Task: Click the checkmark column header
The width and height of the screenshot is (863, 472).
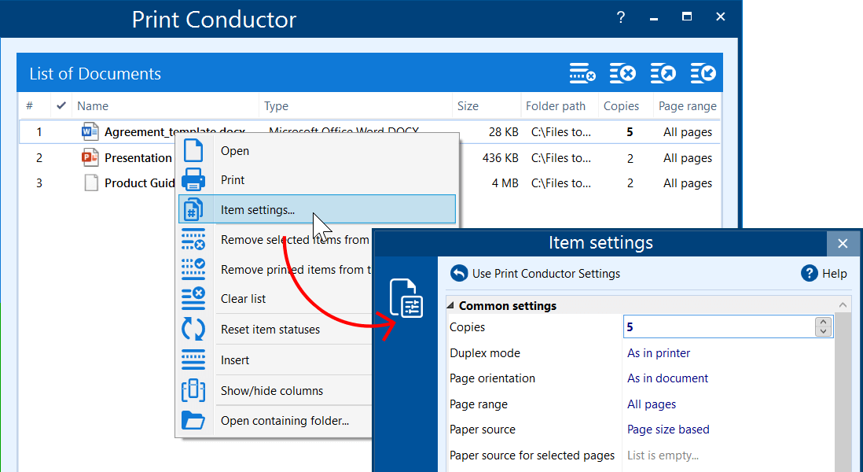Action: click(x=61, y=106)
